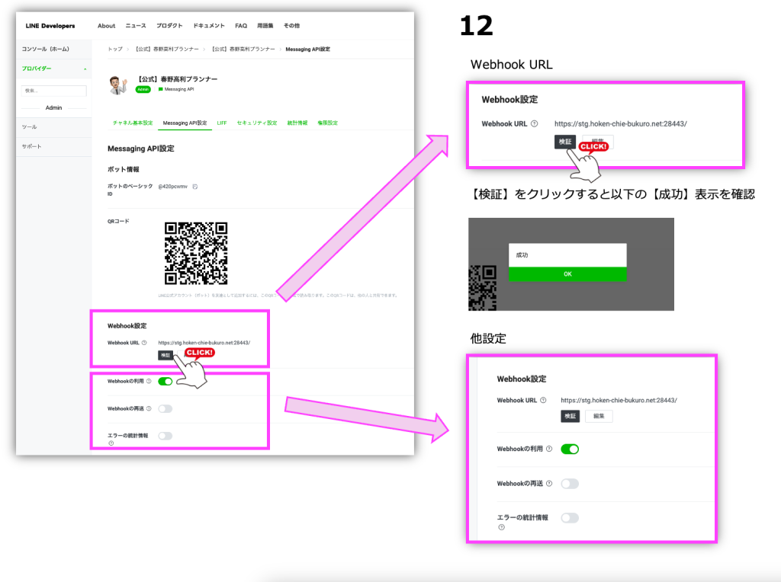
Task: Click the Messaging API label icon under channel name
Action: click(160, 90)
